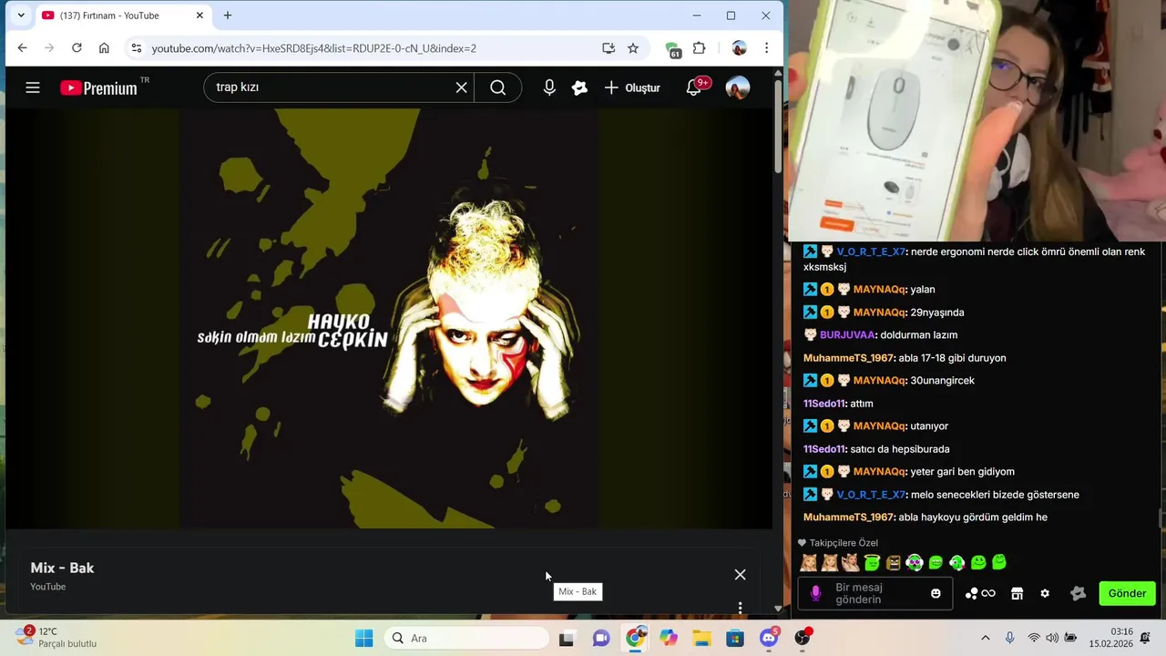The height and width of the screenshot is (656, 1166).
Task: Open the chat shop storefront icon
Action: pyautogui.click(x=1017, y=594)
